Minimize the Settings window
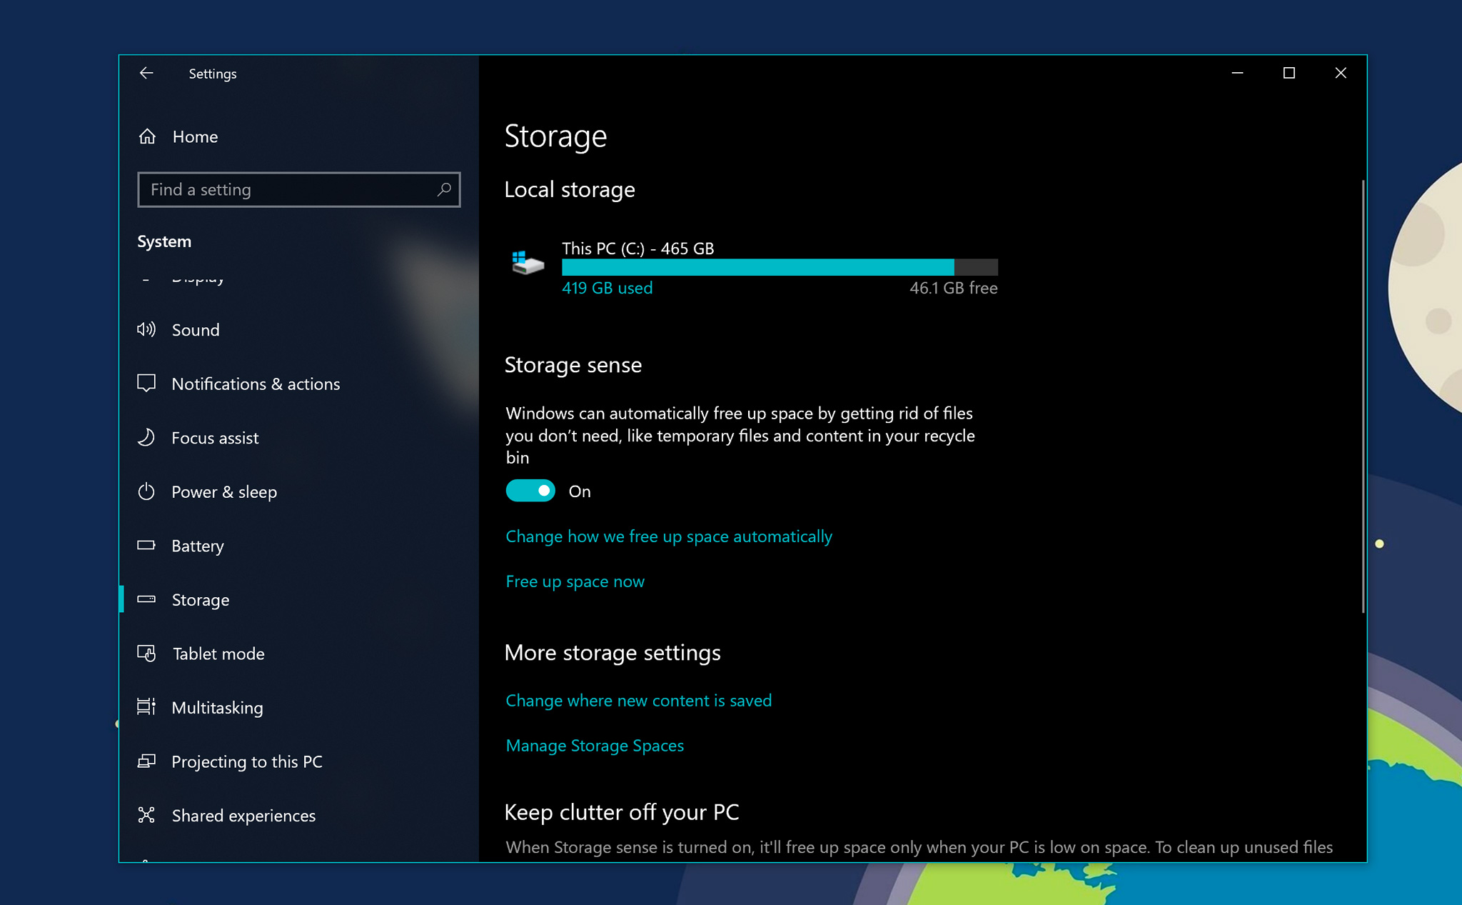 [1237, 73]
